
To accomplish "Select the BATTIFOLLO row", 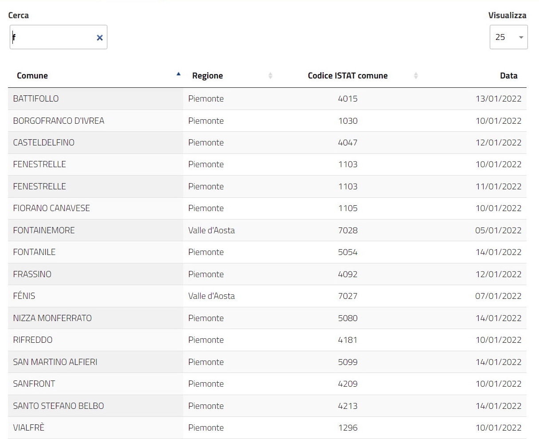I will pos(36,99).
